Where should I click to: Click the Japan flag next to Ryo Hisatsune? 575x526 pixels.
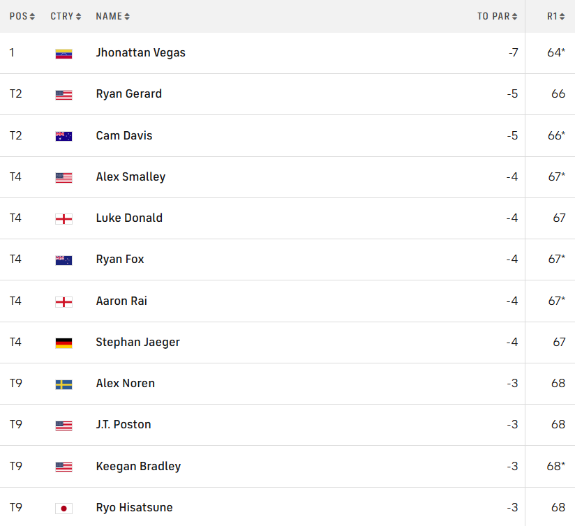click(64, 508)
